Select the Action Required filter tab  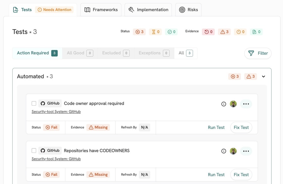(37, 53)
